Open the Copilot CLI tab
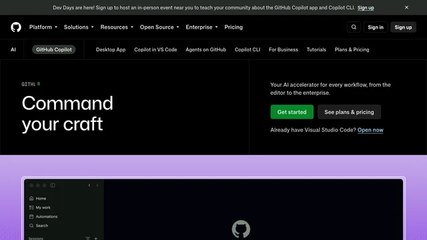Image resolution: width=427 pixels, height=240 pixels. (248, 49)
